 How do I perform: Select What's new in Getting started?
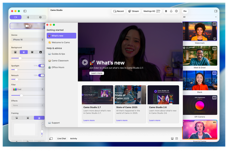click(61, 36)
